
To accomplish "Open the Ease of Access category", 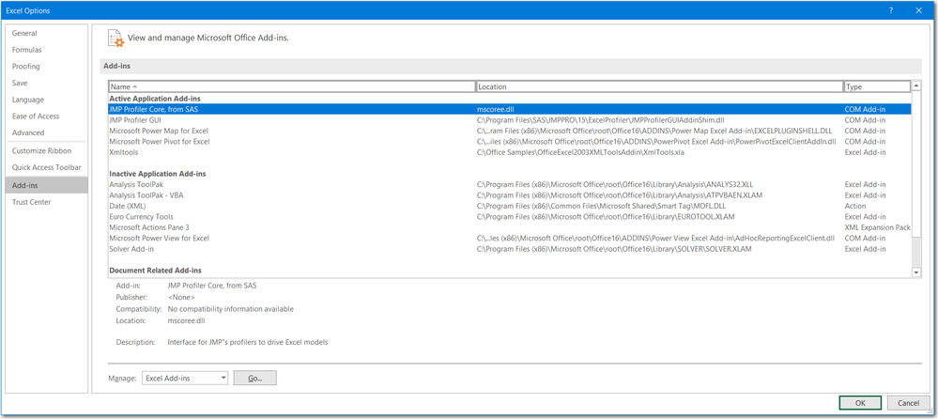I will pyautogui.click(x=47, y=116).
